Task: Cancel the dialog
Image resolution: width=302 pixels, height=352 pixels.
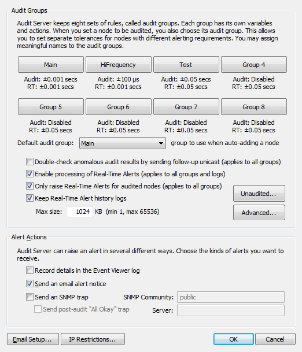Action: pyautogui.click(x=275, y=339)
